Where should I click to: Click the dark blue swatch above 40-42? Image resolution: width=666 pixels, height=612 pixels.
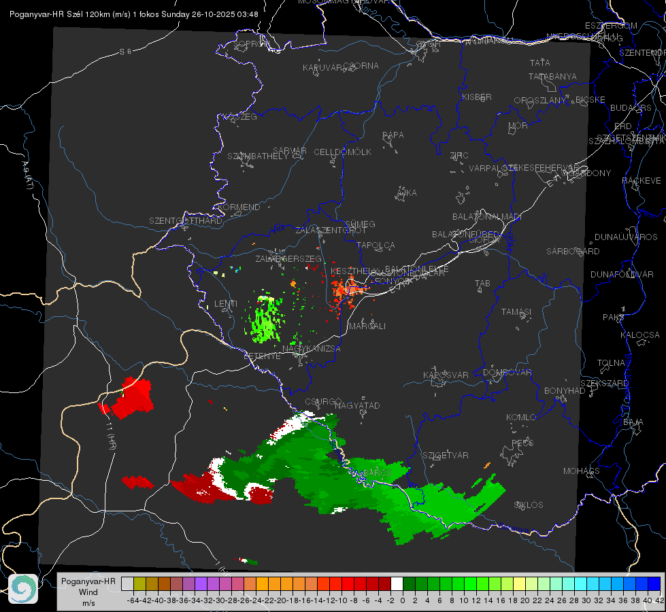coord(654,583)
